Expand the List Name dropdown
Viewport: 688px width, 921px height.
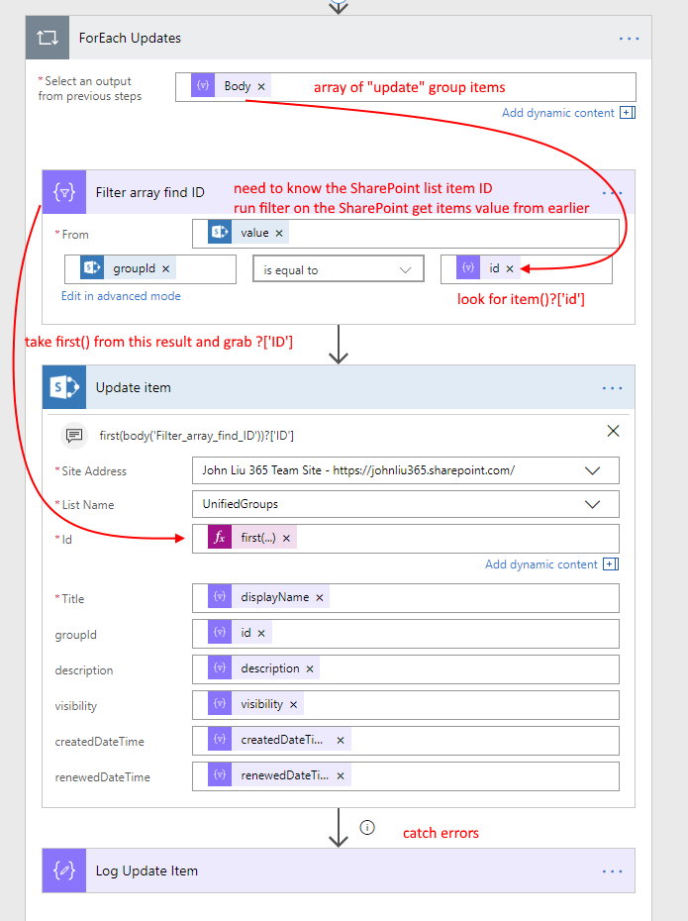tap(593, 504)
